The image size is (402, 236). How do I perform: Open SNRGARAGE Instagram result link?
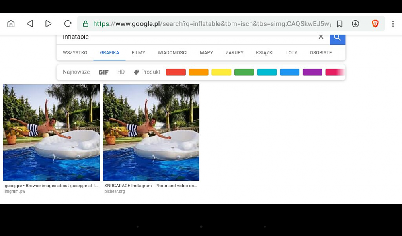coord(150,186)
